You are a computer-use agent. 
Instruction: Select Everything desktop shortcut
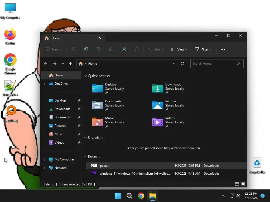tap(10, 114)
